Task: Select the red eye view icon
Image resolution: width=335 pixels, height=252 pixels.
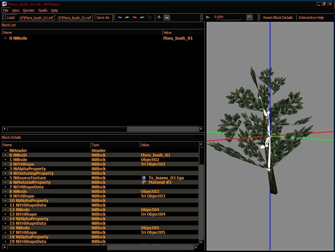Action: tap(135, 18)
